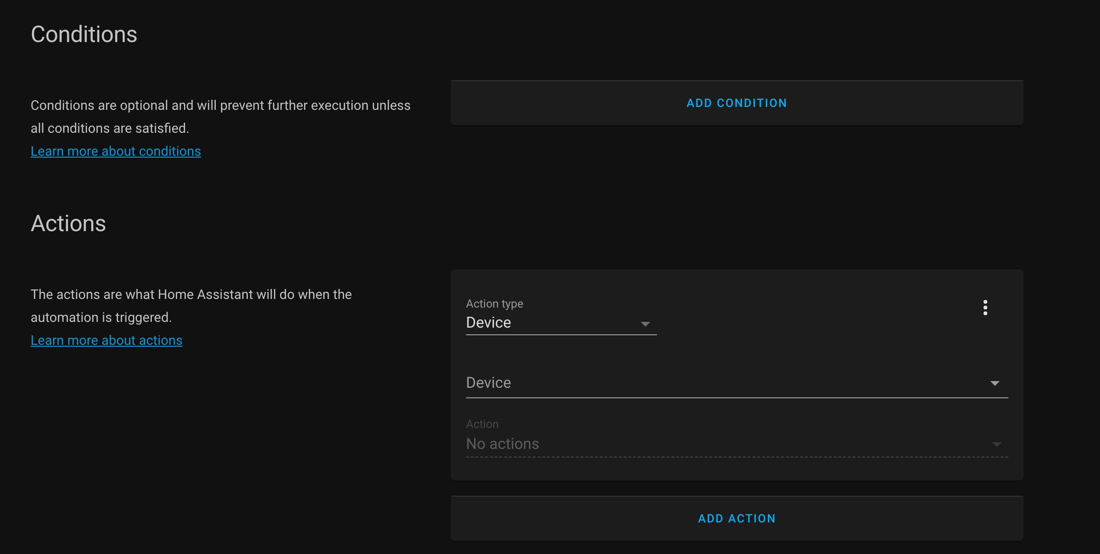Click the Device picker dropdown arrow

pos(994,384)
